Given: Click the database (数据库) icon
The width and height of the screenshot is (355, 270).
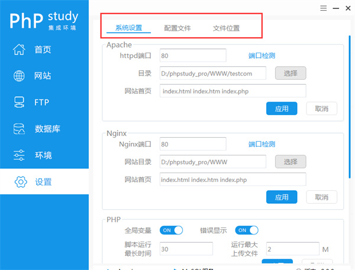Looking at the screenshot, I should (19, 129).
